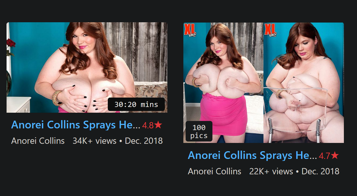The image size is (357, 196).
Task: Click the 34K+ views text
Action: click(95, 141)
